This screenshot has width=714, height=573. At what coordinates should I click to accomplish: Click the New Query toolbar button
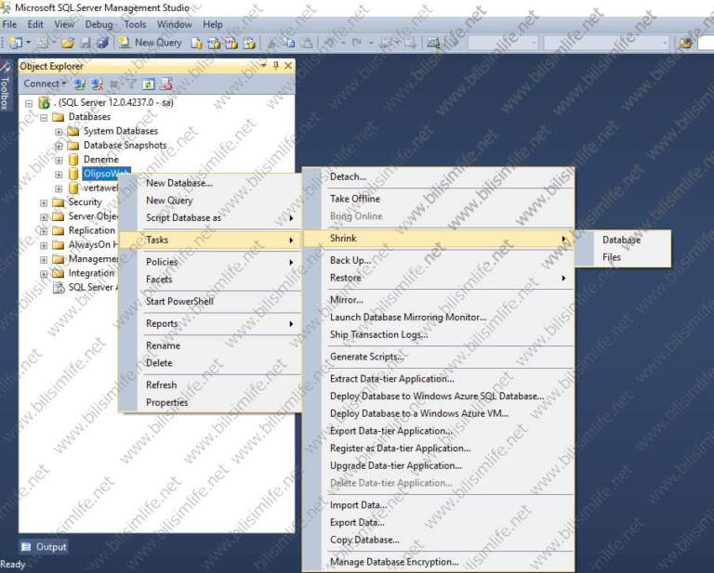pyautogui.click(x=151, y=43)
